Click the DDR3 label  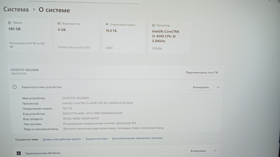[109, 48]
